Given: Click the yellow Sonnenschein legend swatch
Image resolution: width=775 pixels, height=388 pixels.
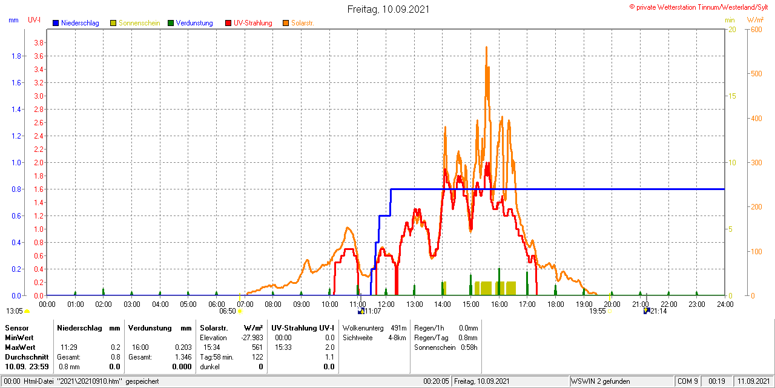Looking at the screenshot, I should (x=113, y=23).
